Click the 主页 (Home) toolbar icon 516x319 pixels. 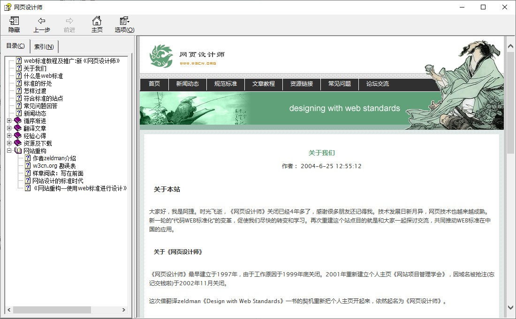tap(97, 21)
